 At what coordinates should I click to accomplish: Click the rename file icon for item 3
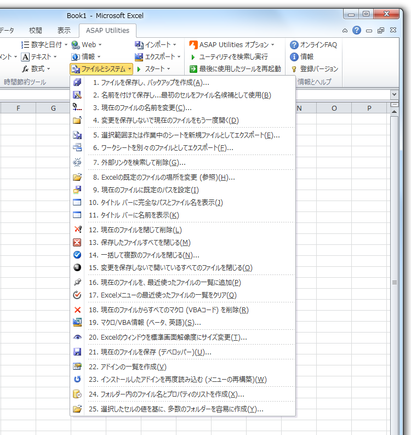[77, 107]
